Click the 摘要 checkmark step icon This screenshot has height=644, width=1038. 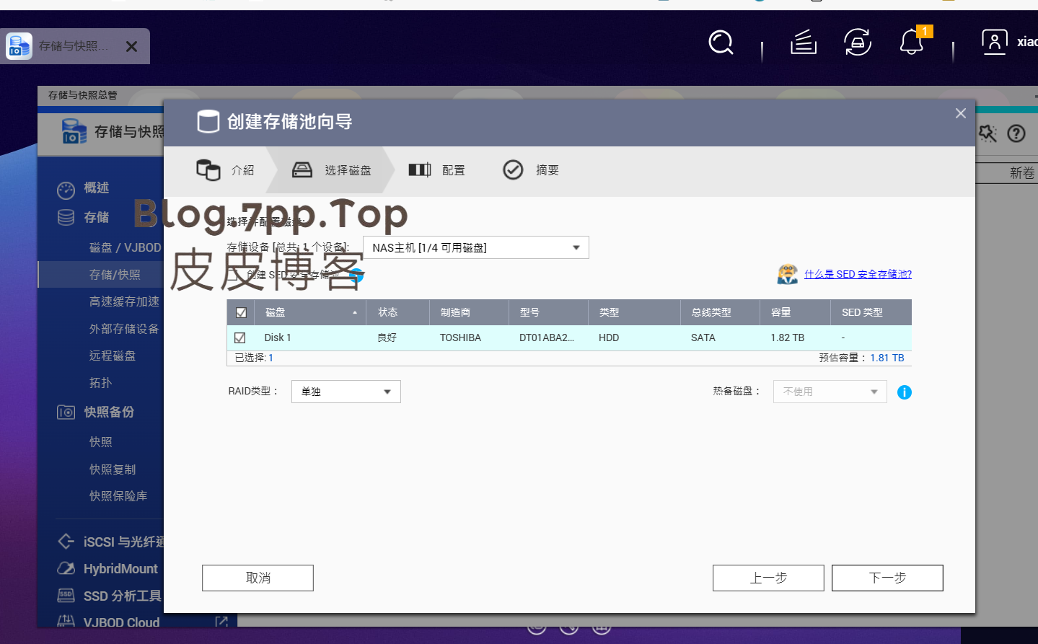[x=513, y=170]
